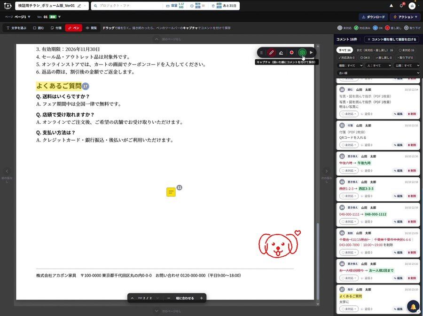Open the 種類: すべて filter dropdown
423x316 pixels.
(x=350, y=65)
